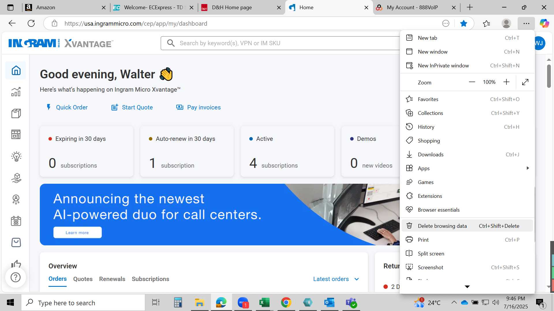The width and height of the screenshot is (554, 311).
Task: Switch to the Quotes overview tab
Action: click(83, 279)
